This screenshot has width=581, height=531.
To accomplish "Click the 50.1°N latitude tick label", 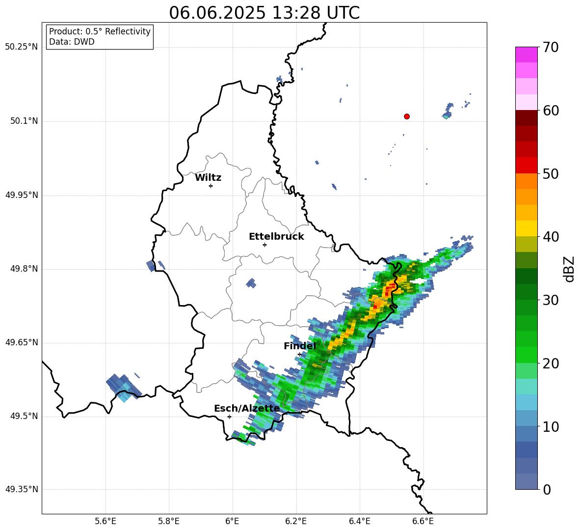I will point(24,121).
